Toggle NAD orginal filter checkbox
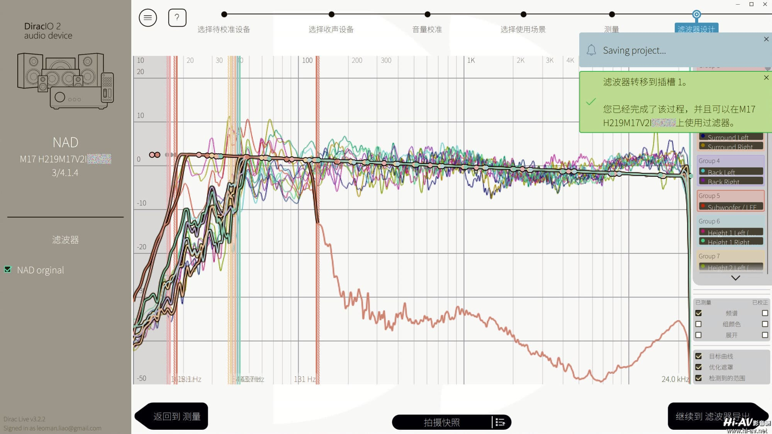 pyautogui.click(x=8, y=269)
